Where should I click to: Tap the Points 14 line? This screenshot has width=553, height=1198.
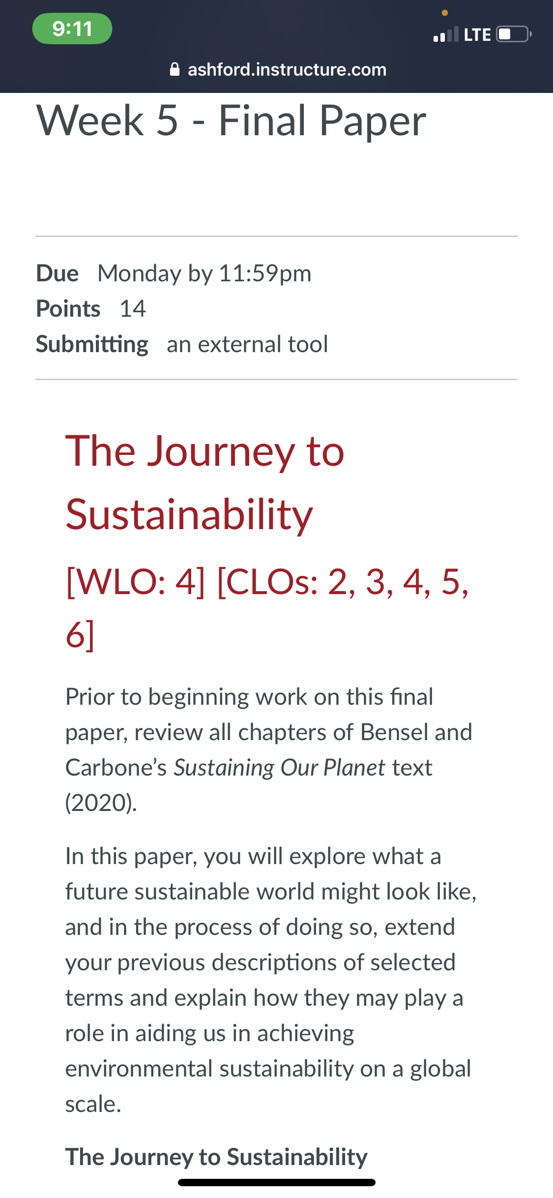(91, 308)
